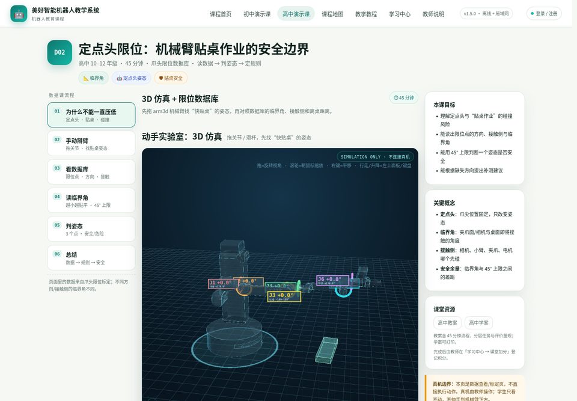Click the 安全余量 concept bullet
Screen dimensions: 577x401
click(x=477, y=273)
